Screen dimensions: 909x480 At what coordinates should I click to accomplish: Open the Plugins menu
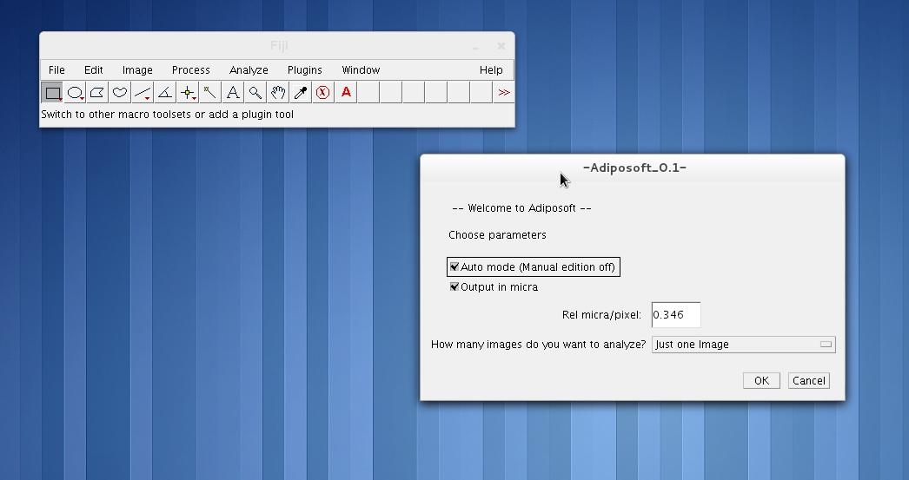(304, 70)
